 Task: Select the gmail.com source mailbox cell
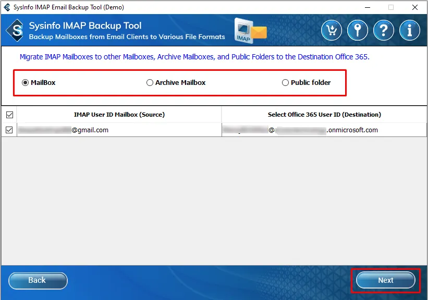[x=119, y=130]
